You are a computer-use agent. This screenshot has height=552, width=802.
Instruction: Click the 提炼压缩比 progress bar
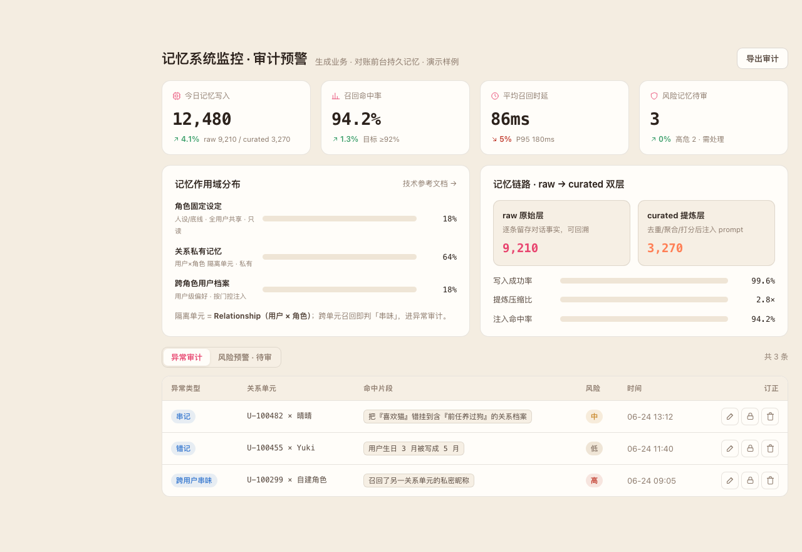point(644,300)
